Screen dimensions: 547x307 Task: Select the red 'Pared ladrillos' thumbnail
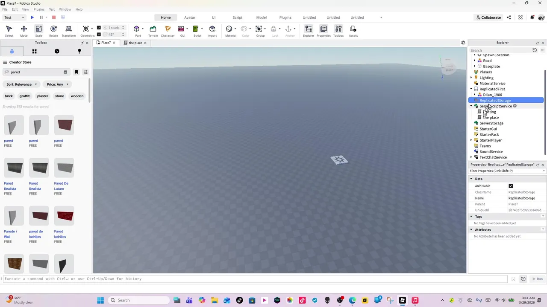point(65,216)
